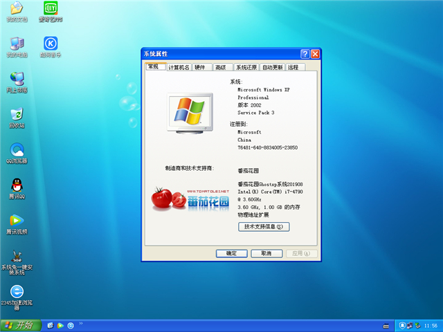Open the QQ Browser desktop icon
The height and width of the screenshot is (332, 443).
(17, 154)
